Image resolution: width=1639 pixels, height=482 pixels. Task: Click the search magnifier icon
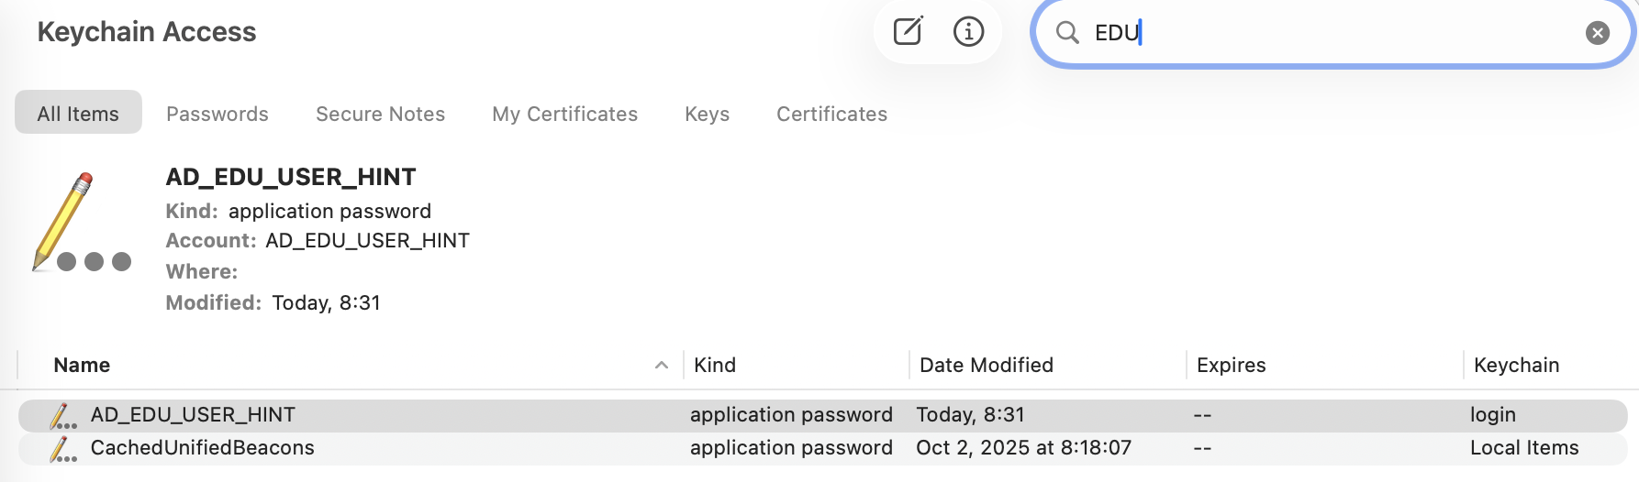1067,33
